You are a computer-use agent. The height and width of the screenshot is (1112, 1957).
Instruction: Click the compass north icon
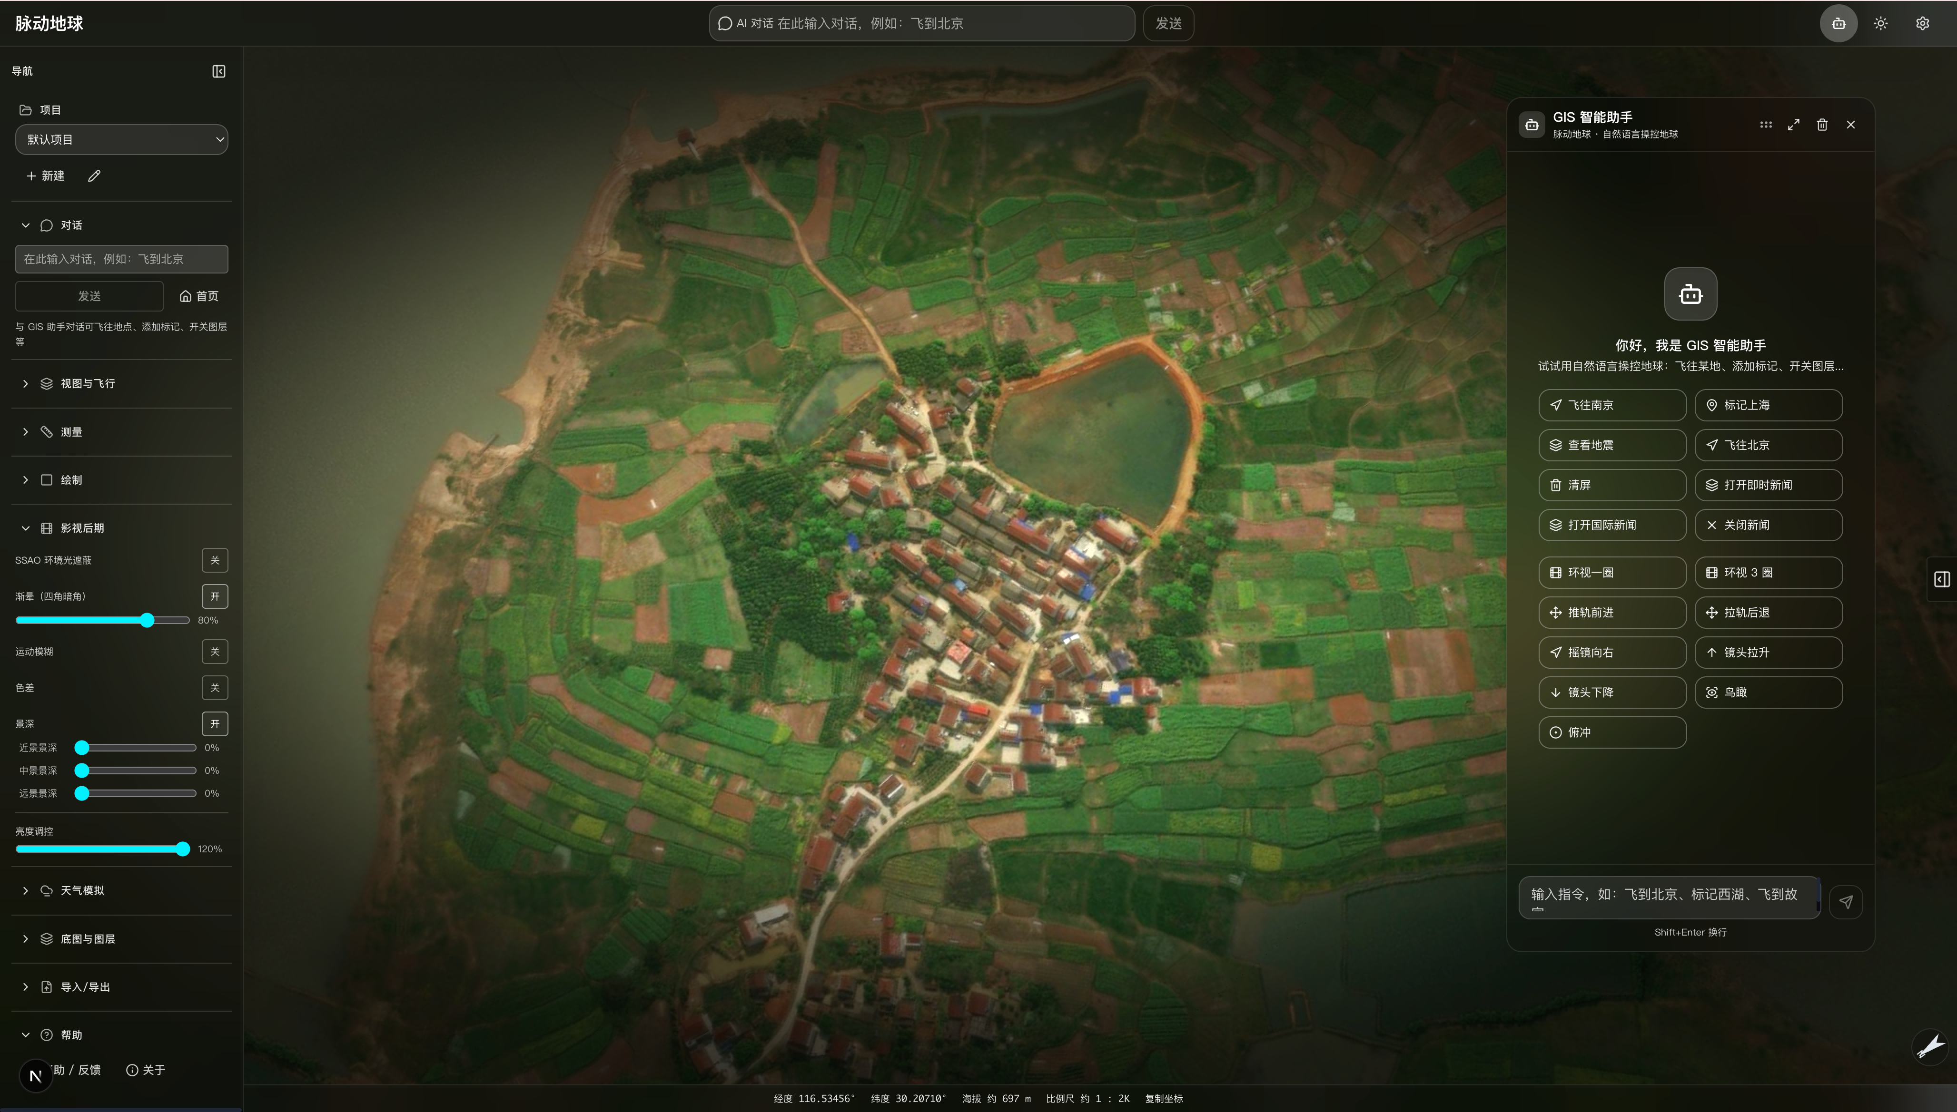[x=1929, y=1046]
